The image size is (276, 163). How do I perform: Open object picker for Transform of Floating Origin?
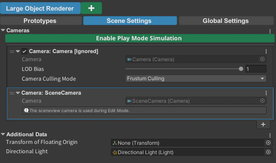(x=268, y=143)
